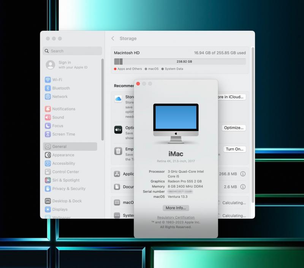Click the 'System Data' legend label
This screenshot has height=268, width=304.
pyautogui.click(x=174, y=69)
